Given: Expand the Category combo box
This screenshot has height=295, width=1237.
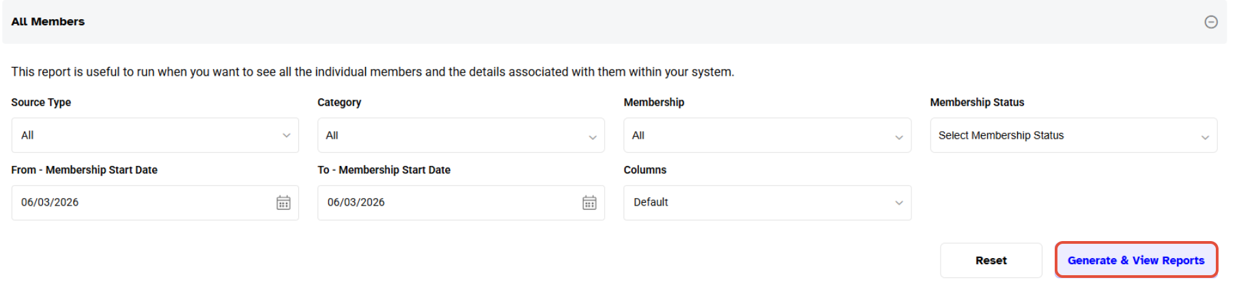Looking at the screenshot, I should pos(451,135).
